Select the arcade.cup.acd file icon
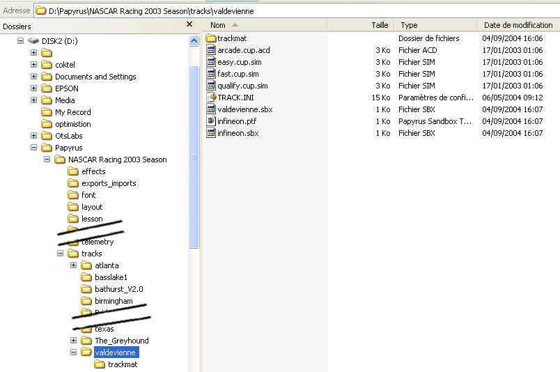560x372 pixels. (x=211, y=50)
